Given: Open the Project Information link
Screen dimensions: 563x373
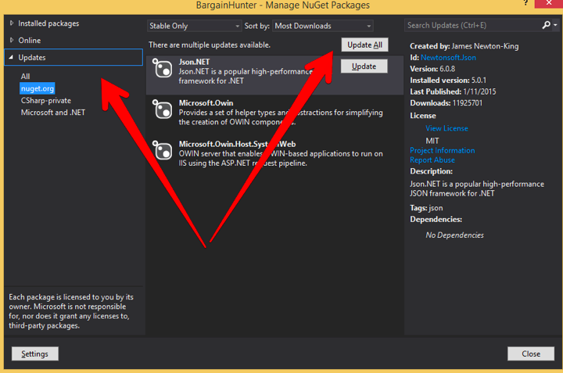Looking at the screenshot, I should [443, 150].
